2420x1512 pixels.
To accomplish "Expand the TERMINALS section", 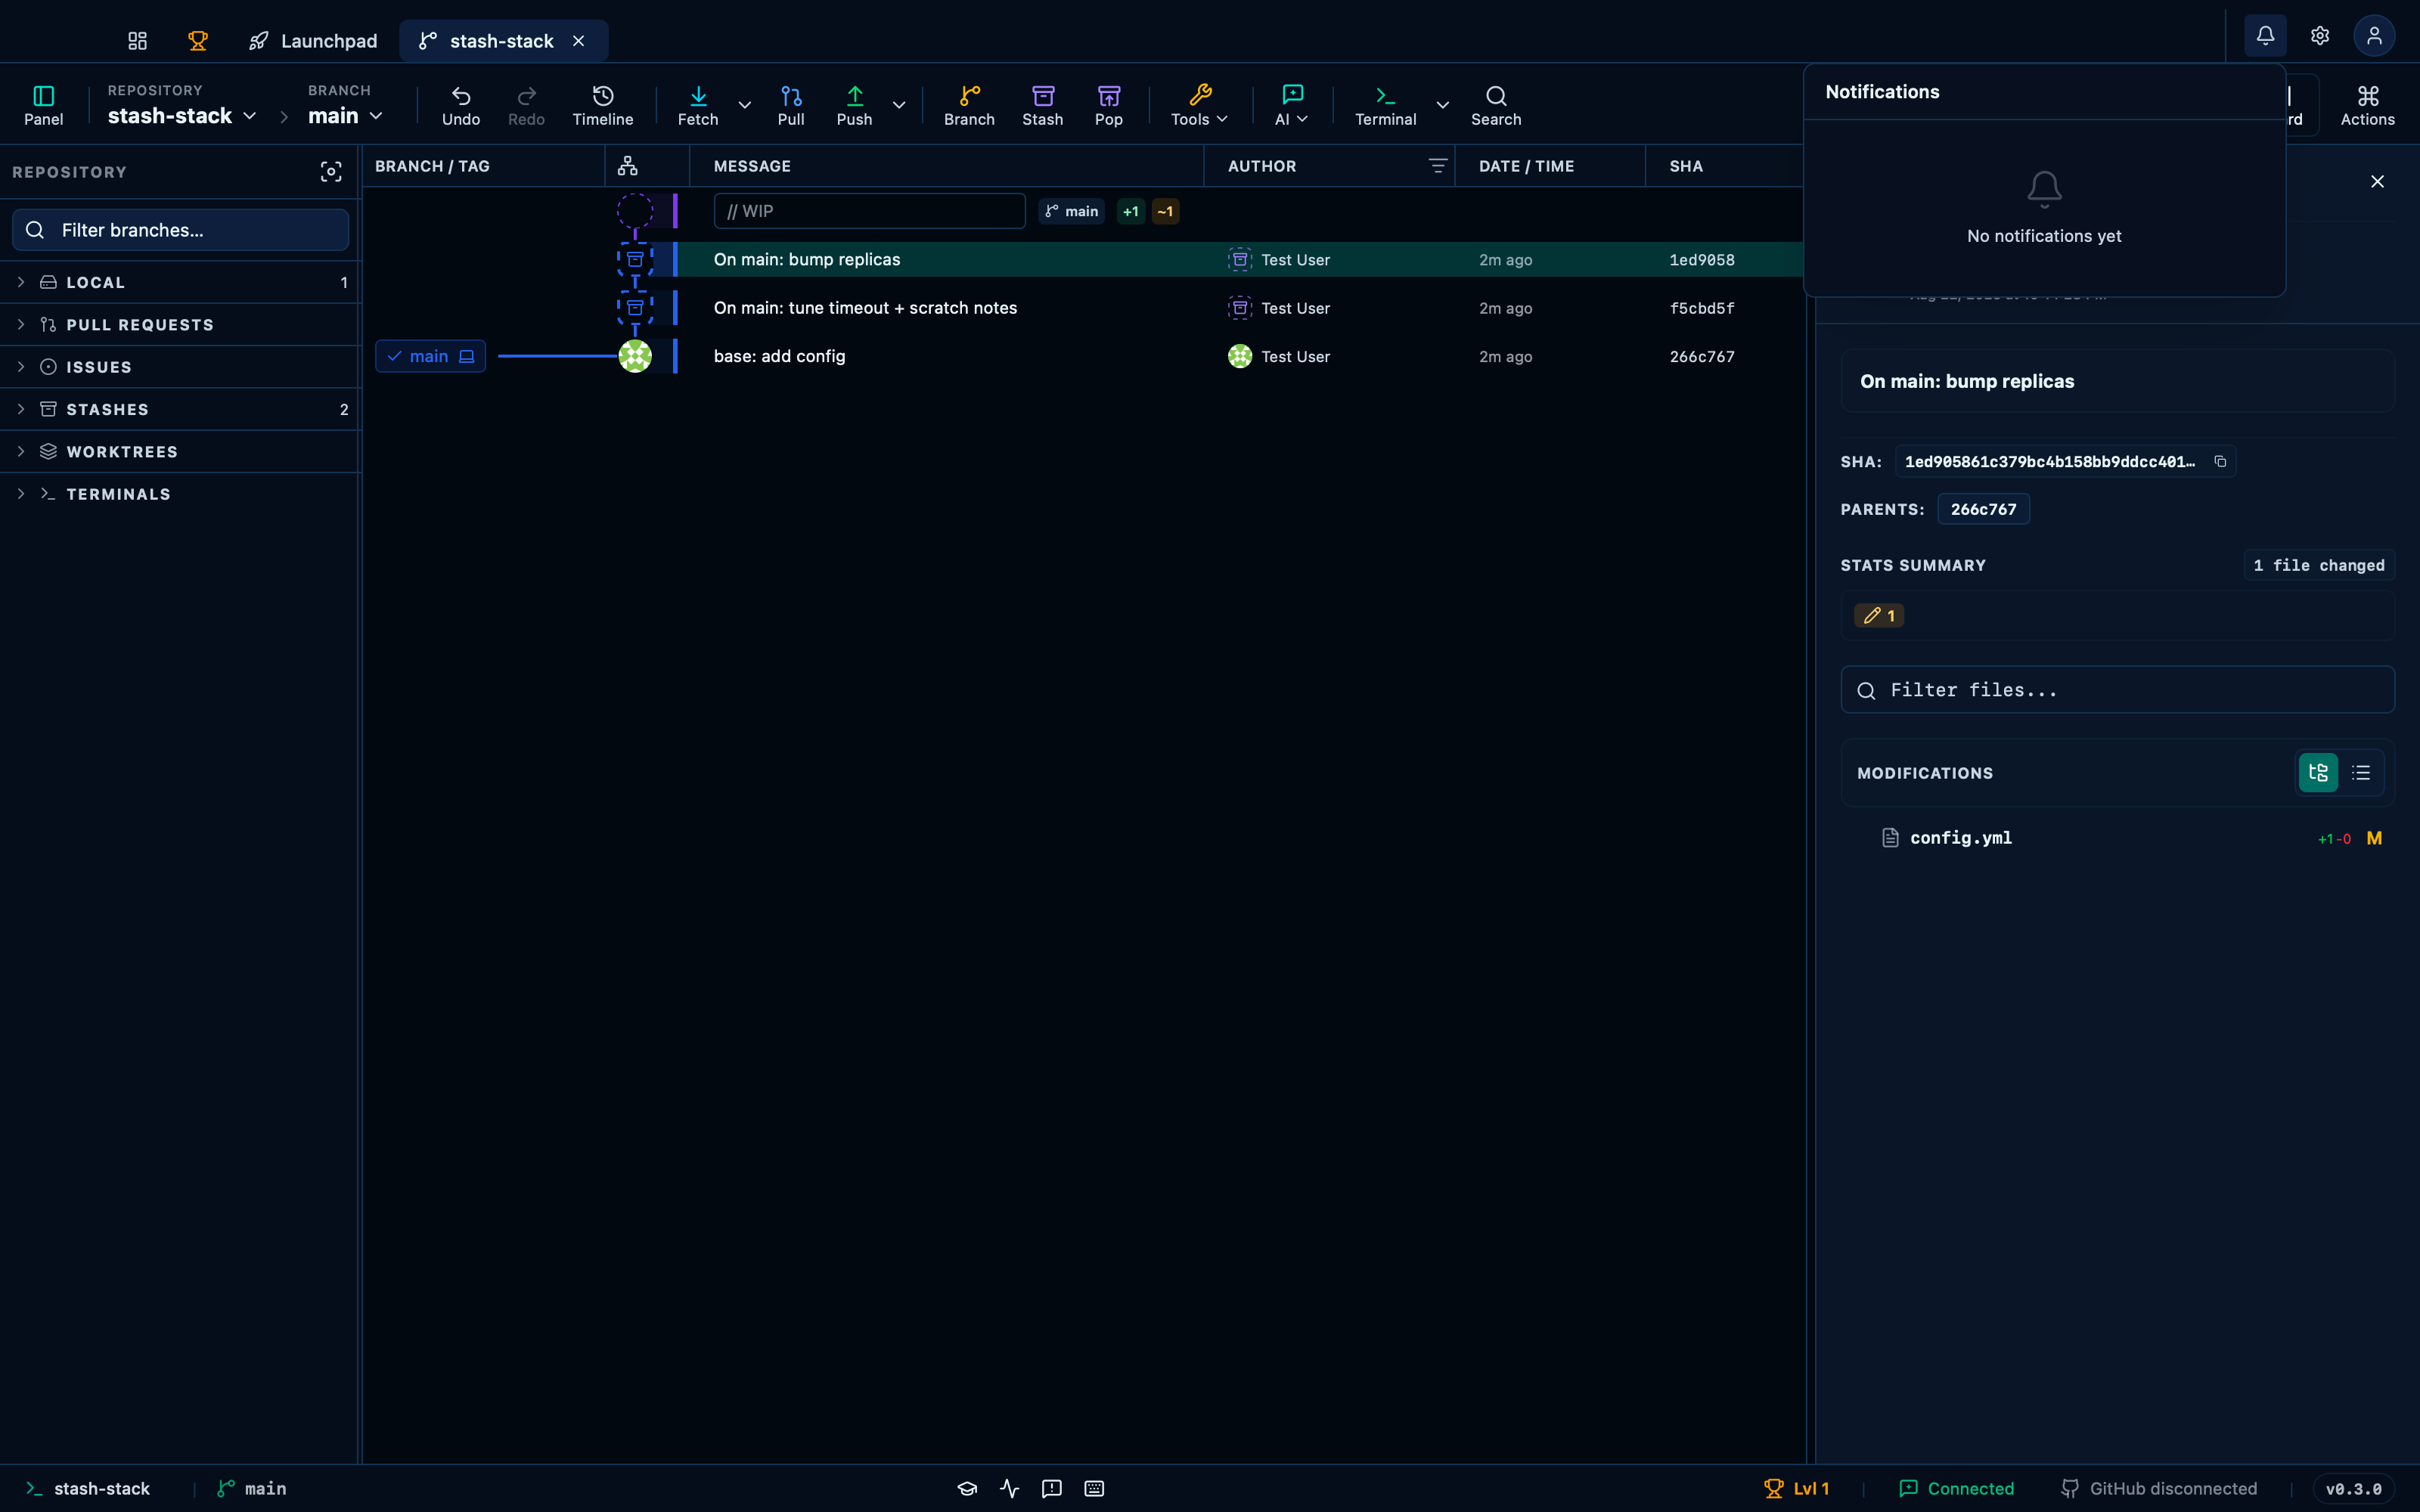I will (x=180, y=494).
